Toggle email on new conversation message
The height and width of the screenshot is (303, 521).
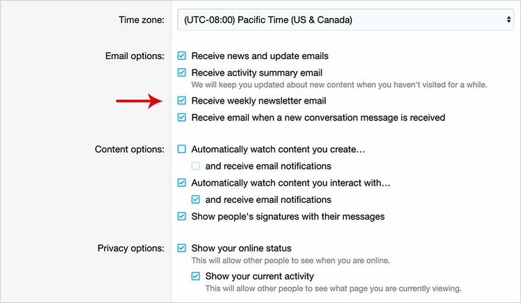click(182, 117)
